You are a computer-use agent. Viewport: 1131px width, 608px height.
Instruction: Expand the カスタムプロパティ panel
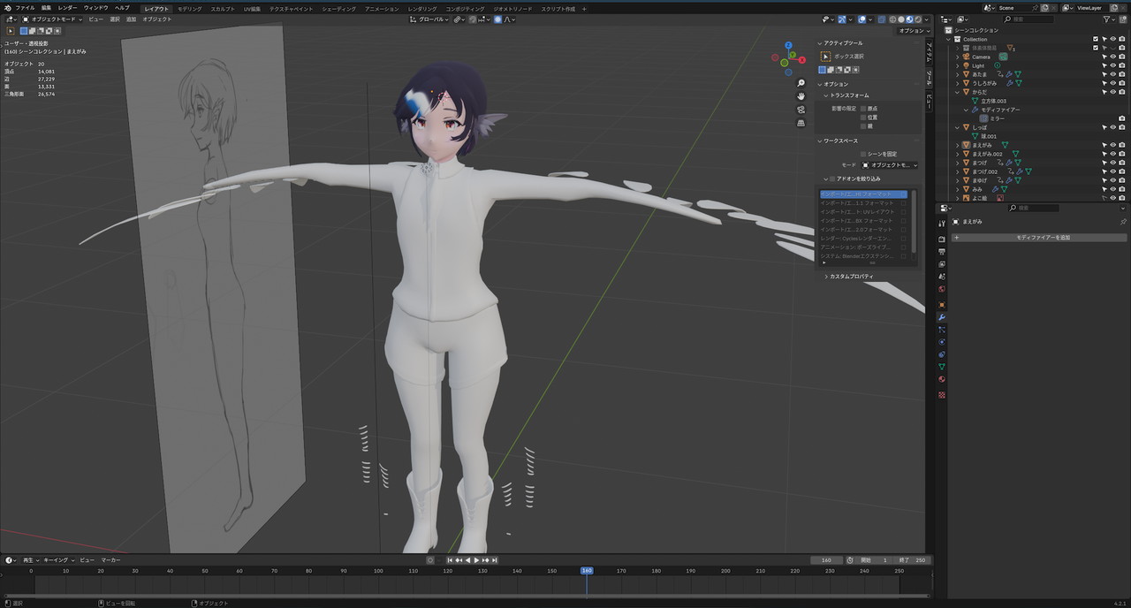[827, 277]
